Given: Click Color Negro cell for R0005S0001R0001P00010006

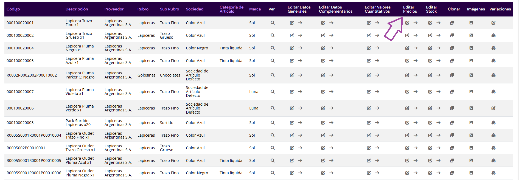Looking at the screenshot, I should click(x=197, y=173).
